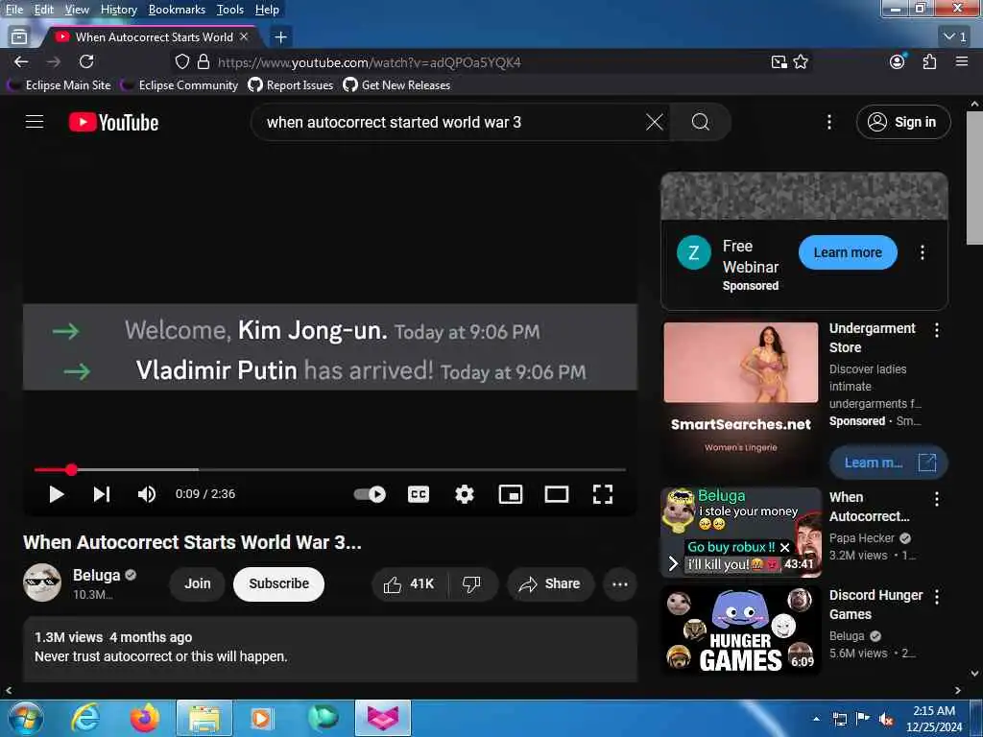Subscribe to the Beluga channel
Viewport: 983px width, 737px height.
(279, 583)
